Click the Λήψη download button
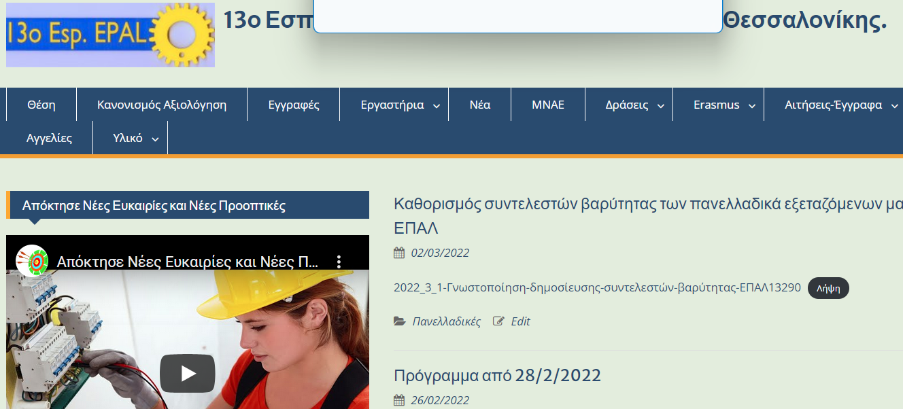The image size is (903, 409). [828, 288]
